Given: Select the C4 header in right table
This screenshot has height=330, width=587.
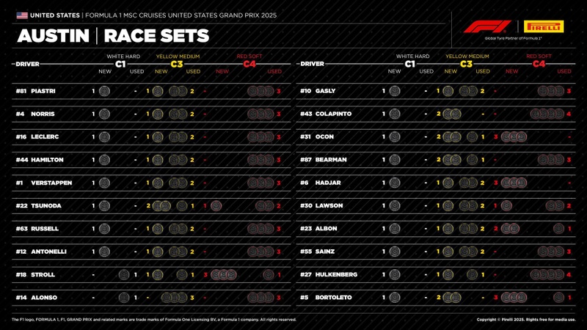Looking at the screenshot, I should point(539,64).
